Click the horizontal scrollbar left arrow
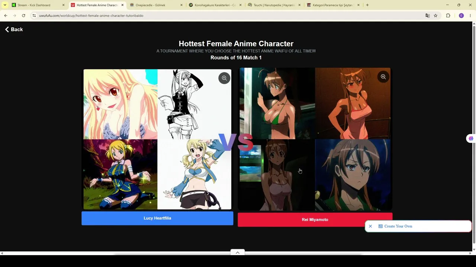The height and width of the screenshot is (267, 476). pyautogui.click(x=2, y=253)
